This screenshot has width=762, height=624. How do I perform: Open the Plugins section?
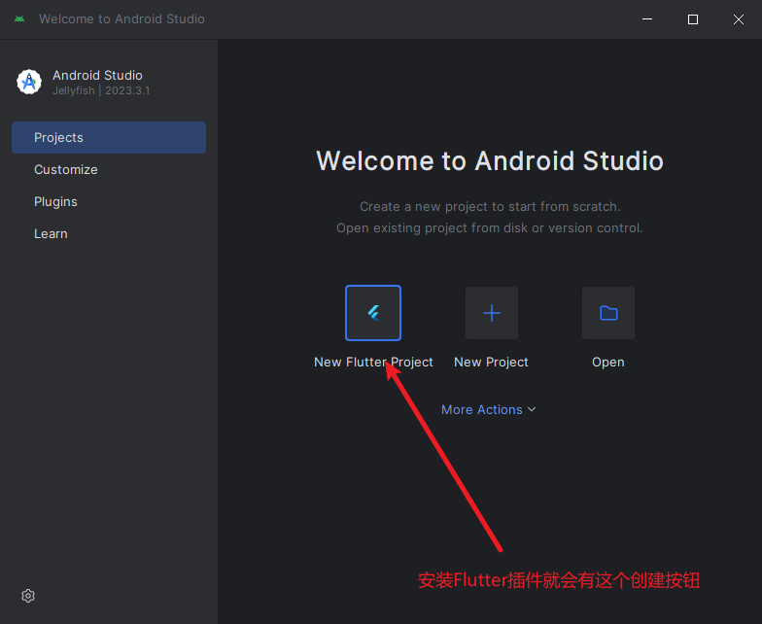point(55,201)
